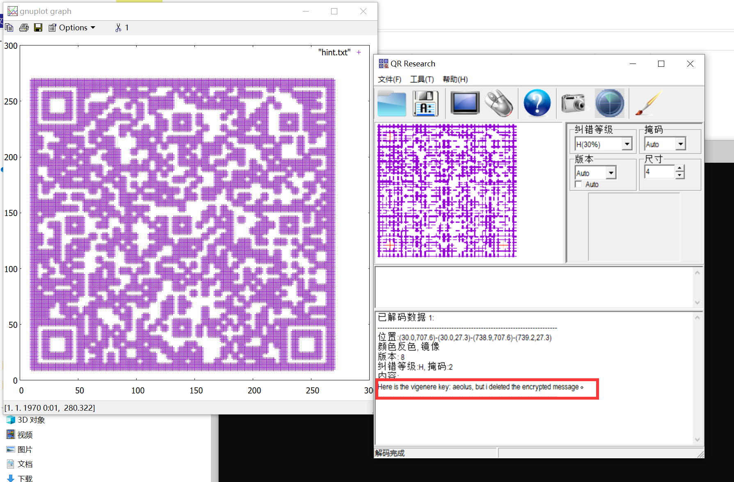Screen dimensions: 734x482
Task: Open the 视频 folder in Explorer sidebar
Action: (x=19, y=435)
